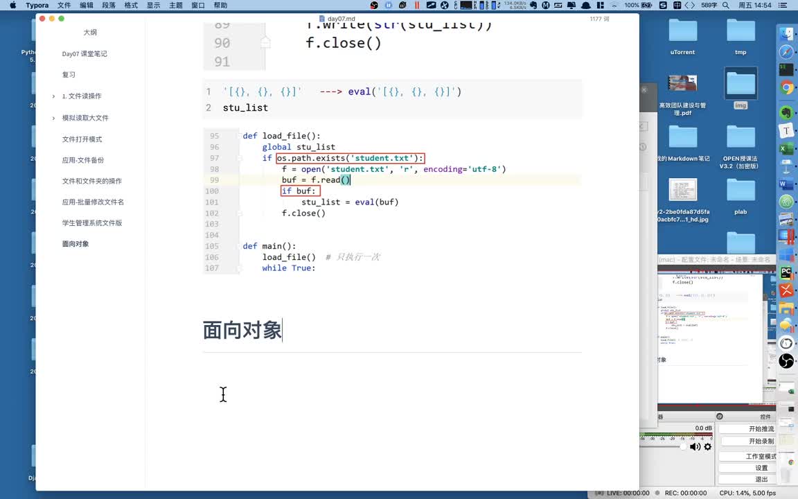This screenshot has height=499, width=798.
Task: Click 开始录制 button in OBS
Action: click(748, 441)
